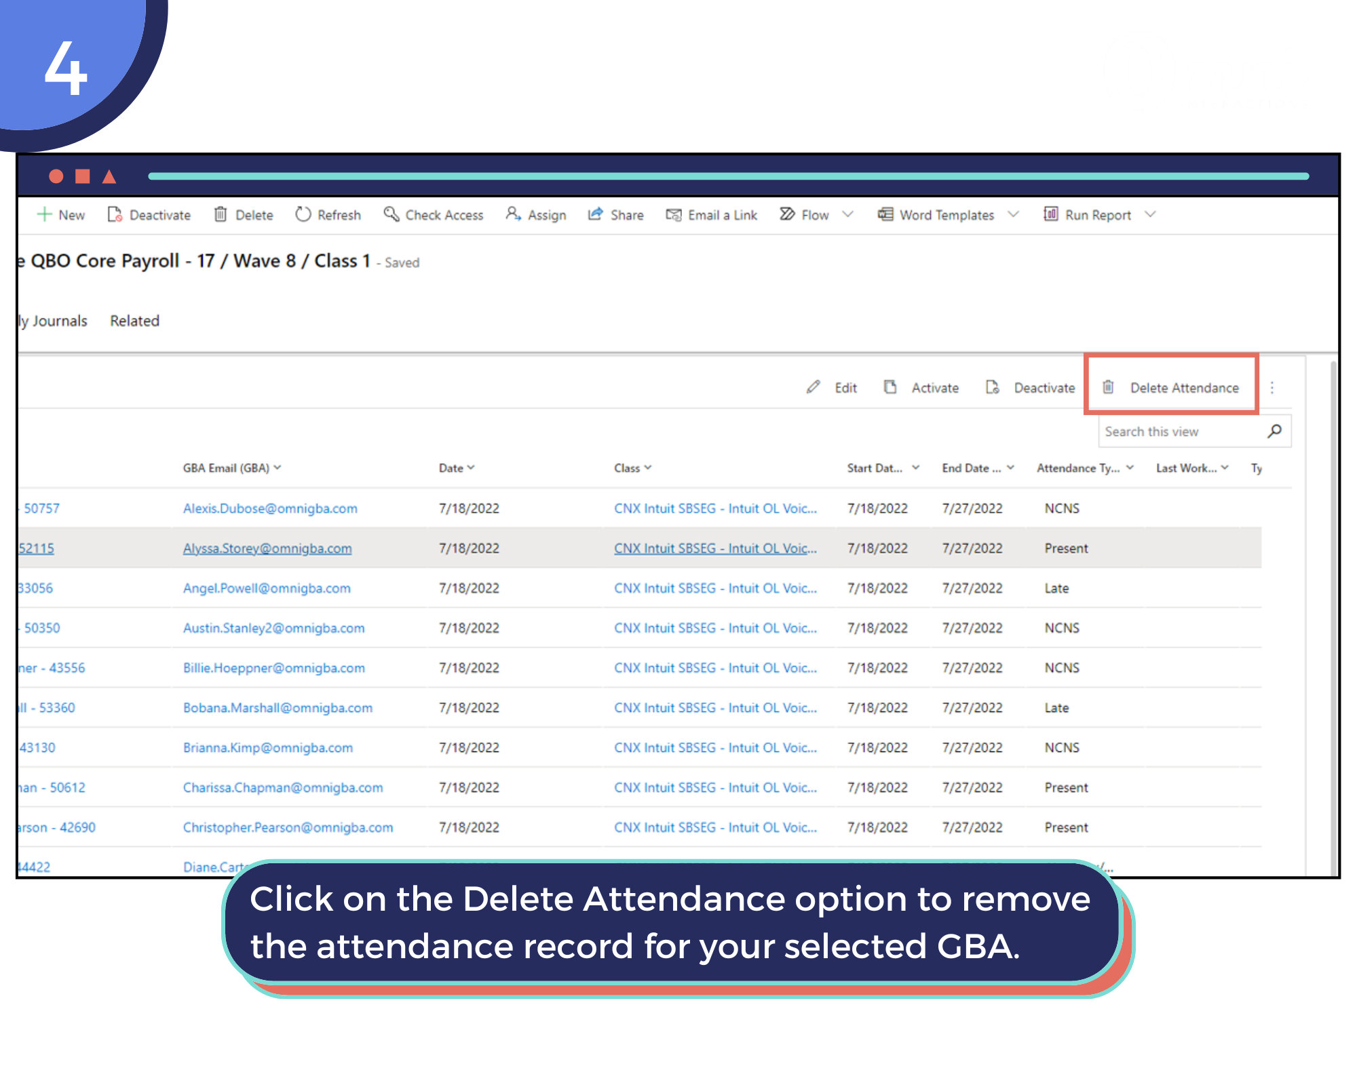Click the Share arrow icon

click(x=595, y=214)
